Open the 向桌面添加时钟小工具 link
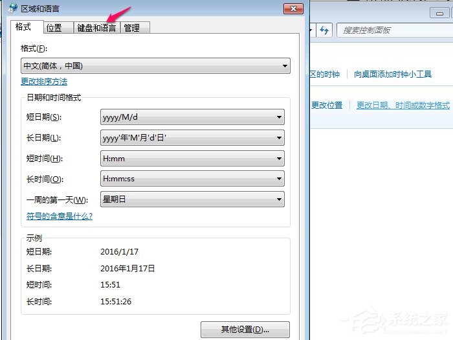Viewport: 453px width, 340px height. point(393,74)
